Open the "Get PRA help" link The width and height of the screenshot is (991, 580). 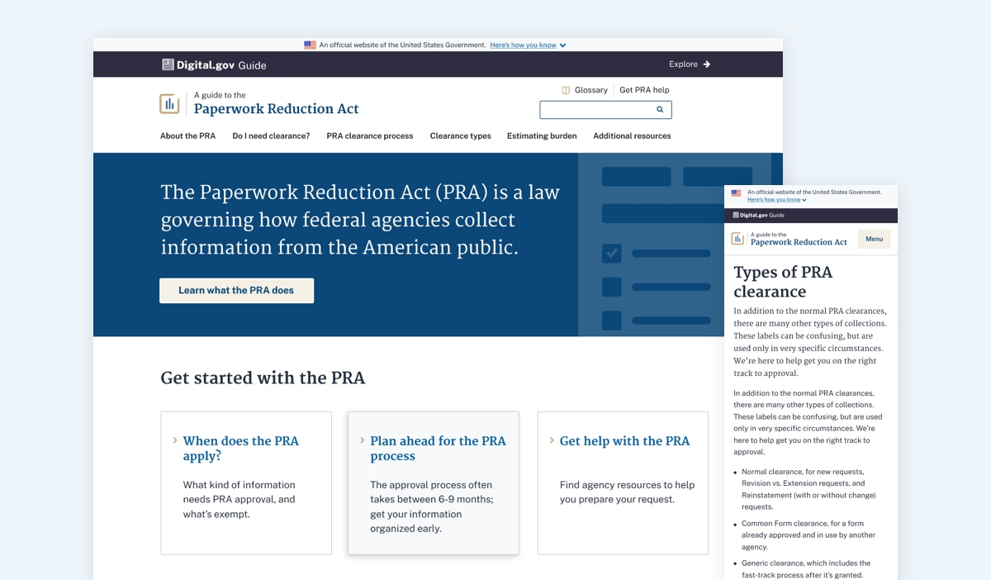644,90
